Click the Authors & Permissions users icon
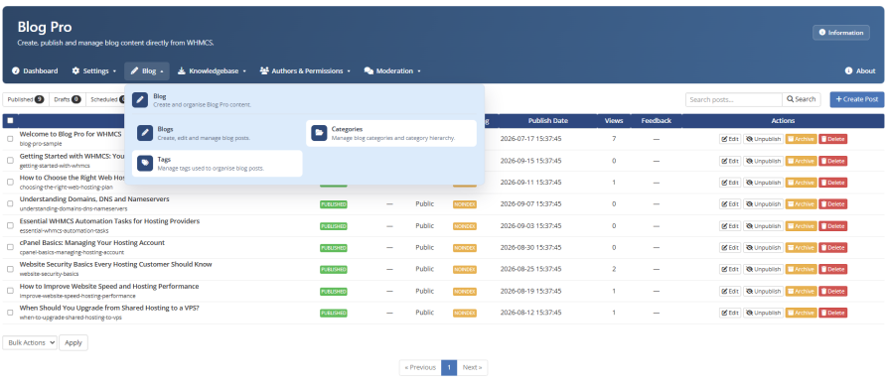 (x=264, y=71)
